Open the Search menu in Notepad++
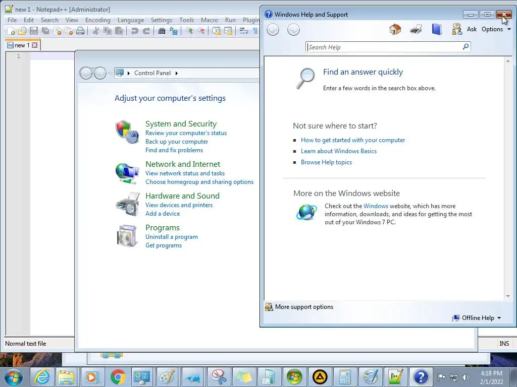Viewport: 517px width, 387px height. [x=49, y=20]
